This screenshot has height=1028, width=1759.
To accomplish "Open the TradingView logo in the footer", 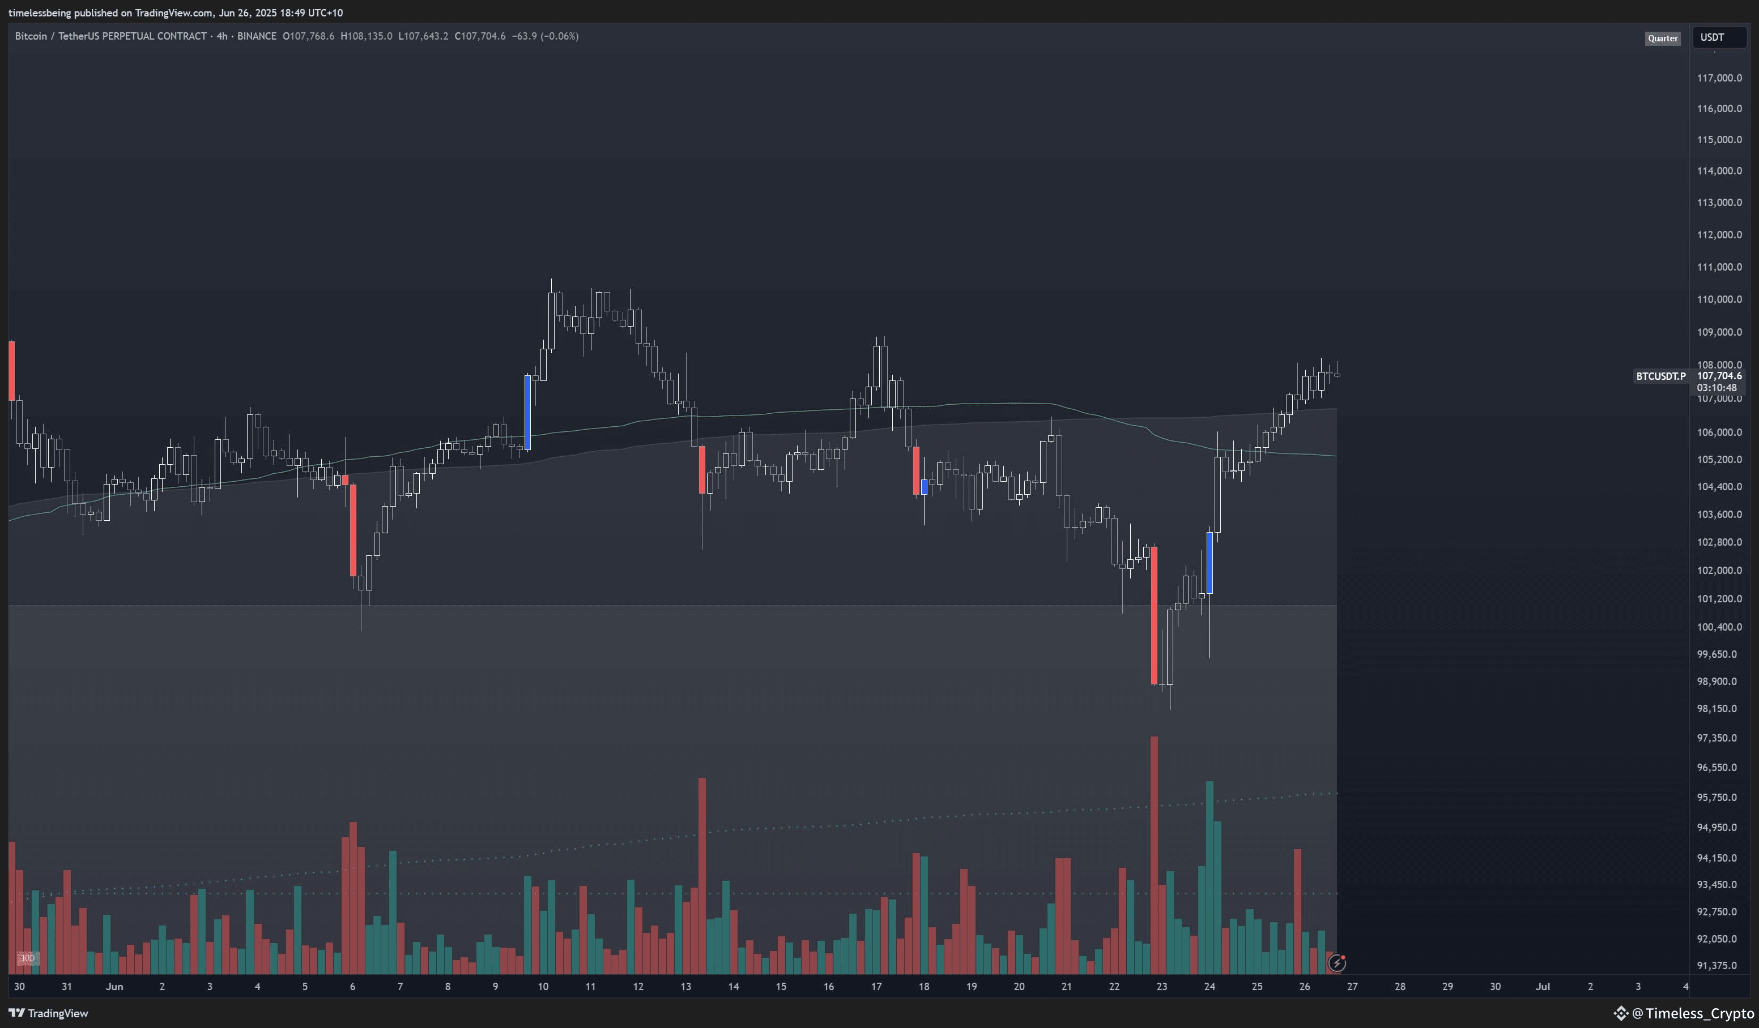I will (48, 1013).
